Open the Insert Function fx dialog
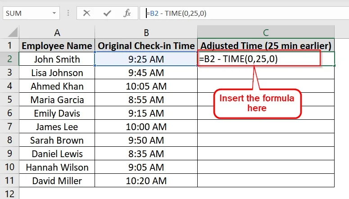The height and width of the screenshot is (199, 349). click(x=127, y=13)
